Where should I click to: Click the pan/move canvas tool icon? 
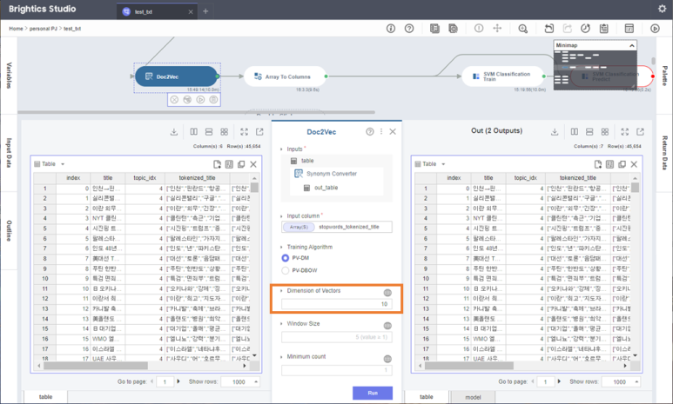coord(497,29)
